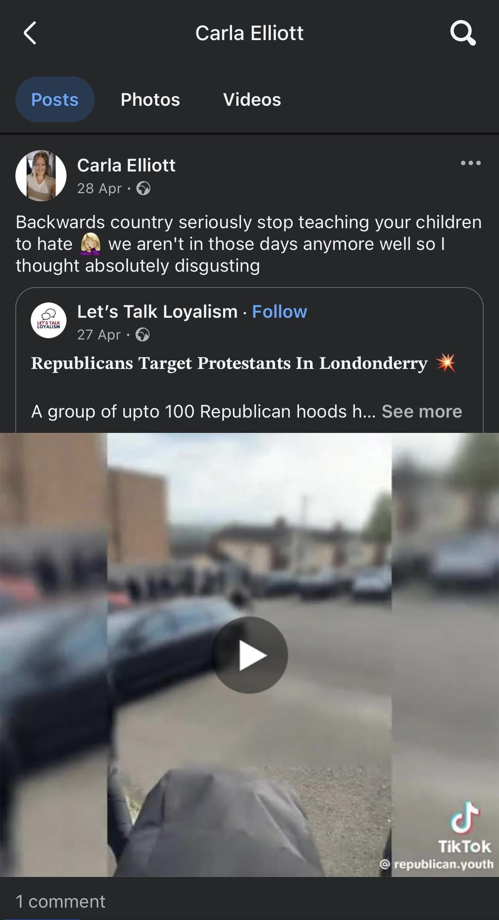Tap the 27 Apr shared post timestamp
499x920 pixels.
point(99,335)
